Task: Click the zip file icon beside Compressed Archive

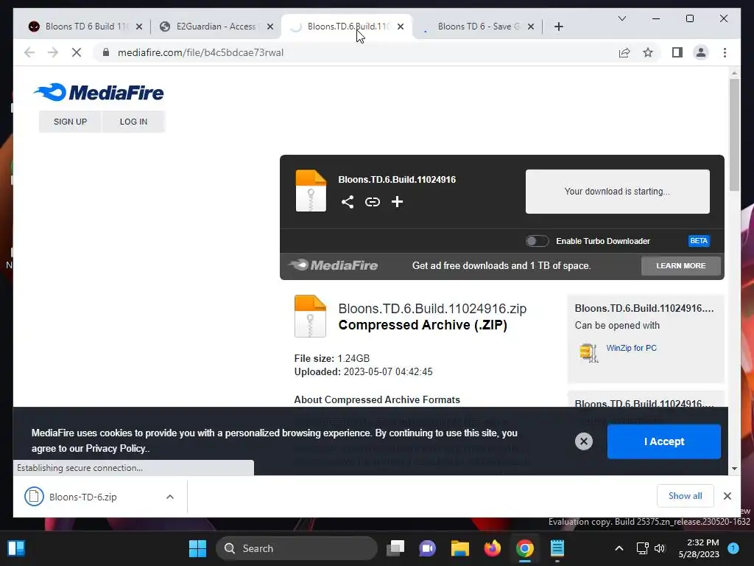Action: pyautogui.click(x=310, y=315)
